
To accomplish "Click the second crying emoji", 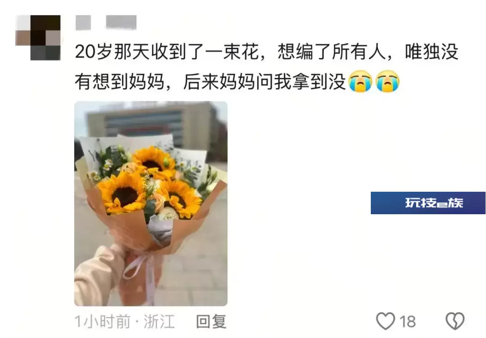I will click(387, 81).
